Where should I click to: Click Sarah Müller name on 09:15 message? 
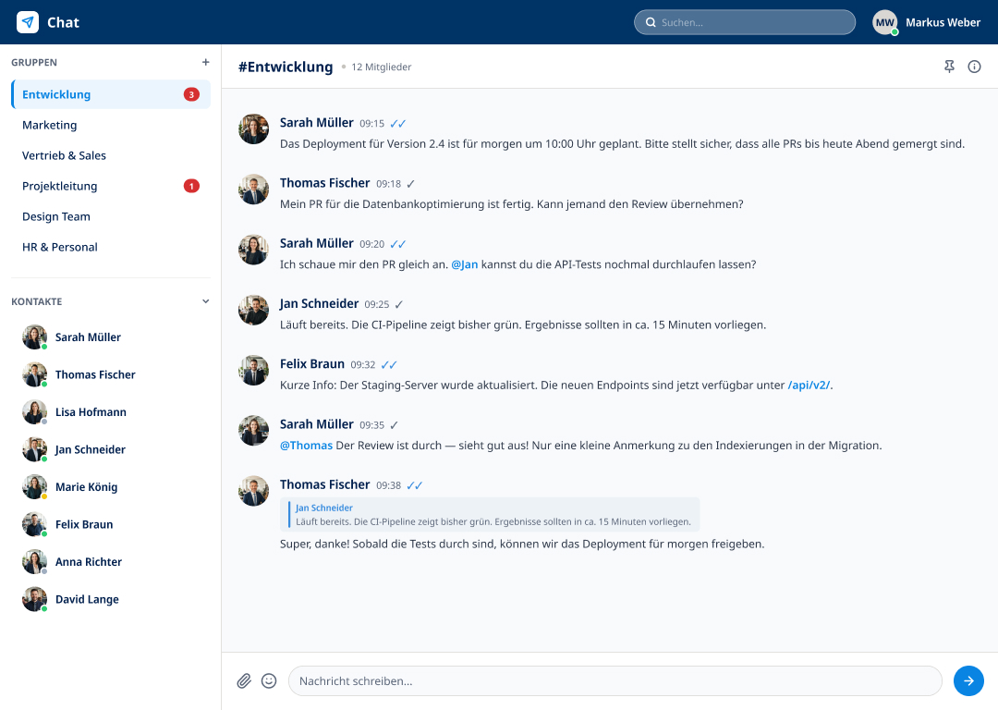[x=316, y=122]
